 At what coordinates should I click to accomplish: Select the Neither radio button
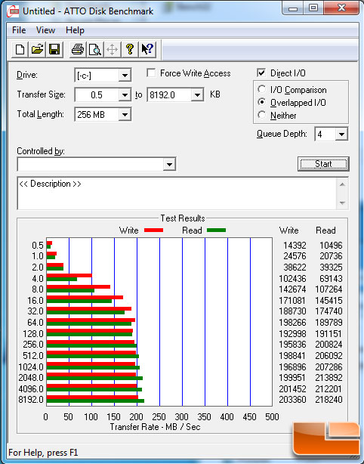[261, 115]
